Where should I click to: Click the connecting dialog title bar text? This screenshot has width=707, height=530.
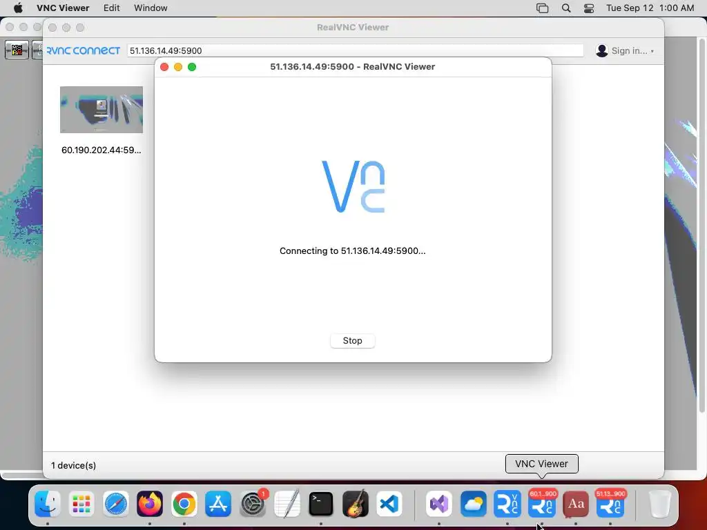(x=353, y=67)
